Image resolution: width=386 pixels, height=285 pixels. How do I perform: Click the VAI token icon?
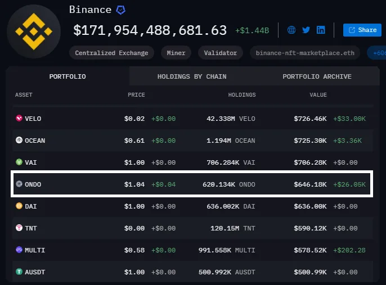(x=19, y=162)
